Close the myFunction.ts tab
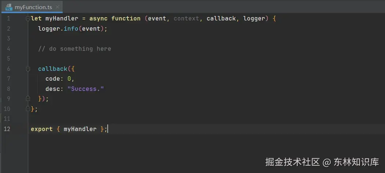Viewport: 385px width, 173px height. (x=58, y=7)
